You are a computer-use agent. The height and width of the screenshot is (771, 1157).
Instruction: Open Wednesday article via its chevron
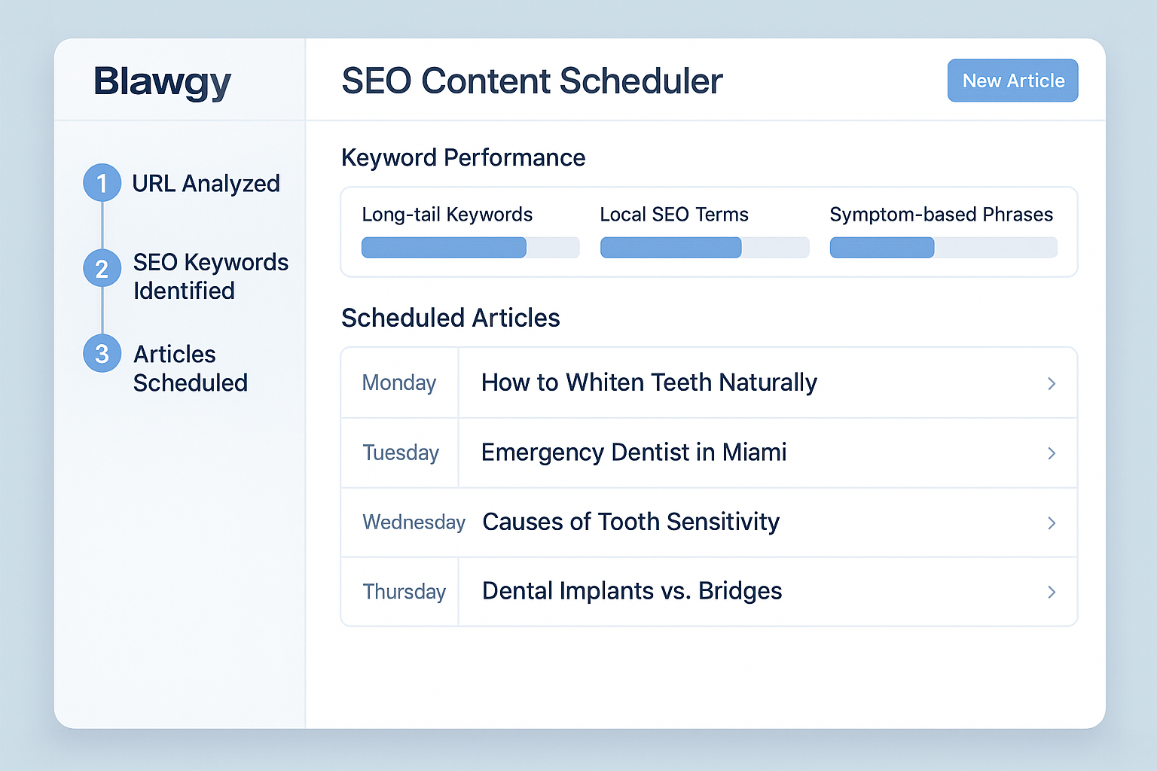point(1052,523)
